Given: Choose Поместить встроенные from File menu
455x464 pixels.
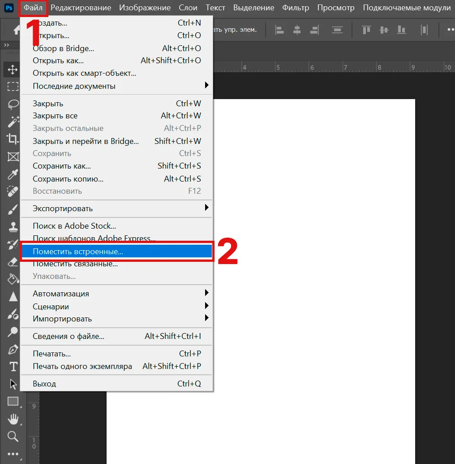Looking at the screenshot, I should [x=116, y=252].
